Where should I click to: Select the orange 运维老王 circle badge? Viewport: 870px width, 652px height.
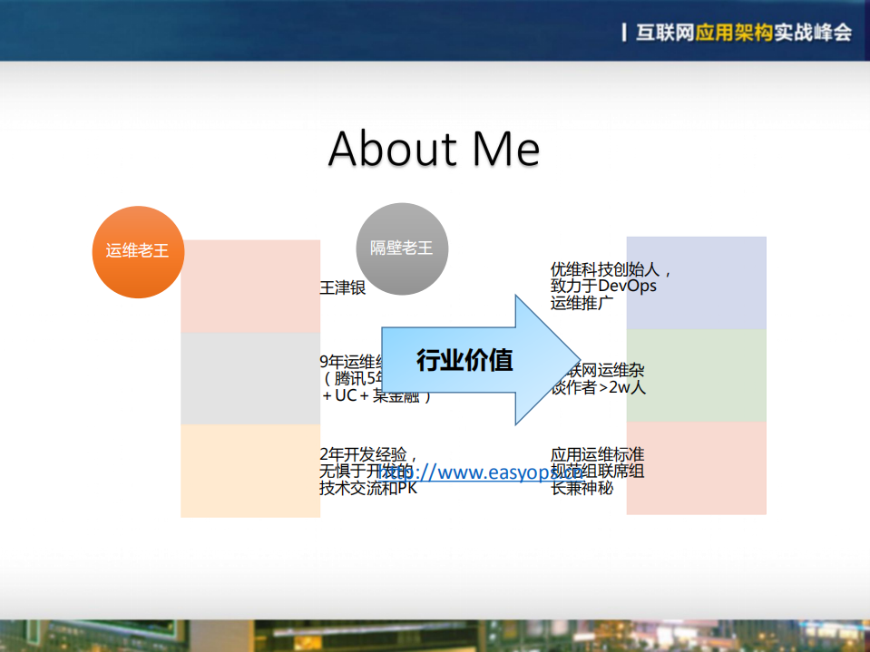pyautogui.click(x=137, y=250)
